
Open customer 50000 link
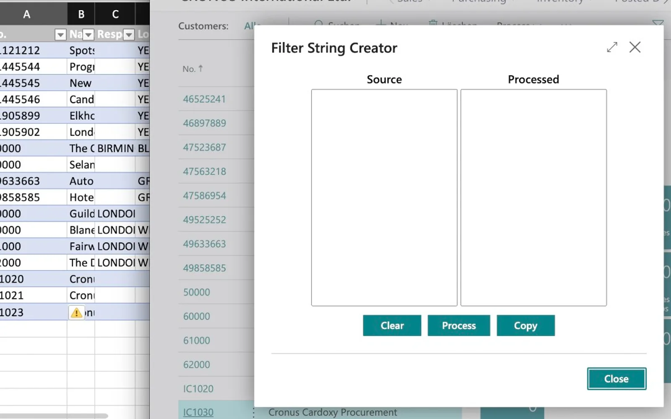[x=196, y=292]
